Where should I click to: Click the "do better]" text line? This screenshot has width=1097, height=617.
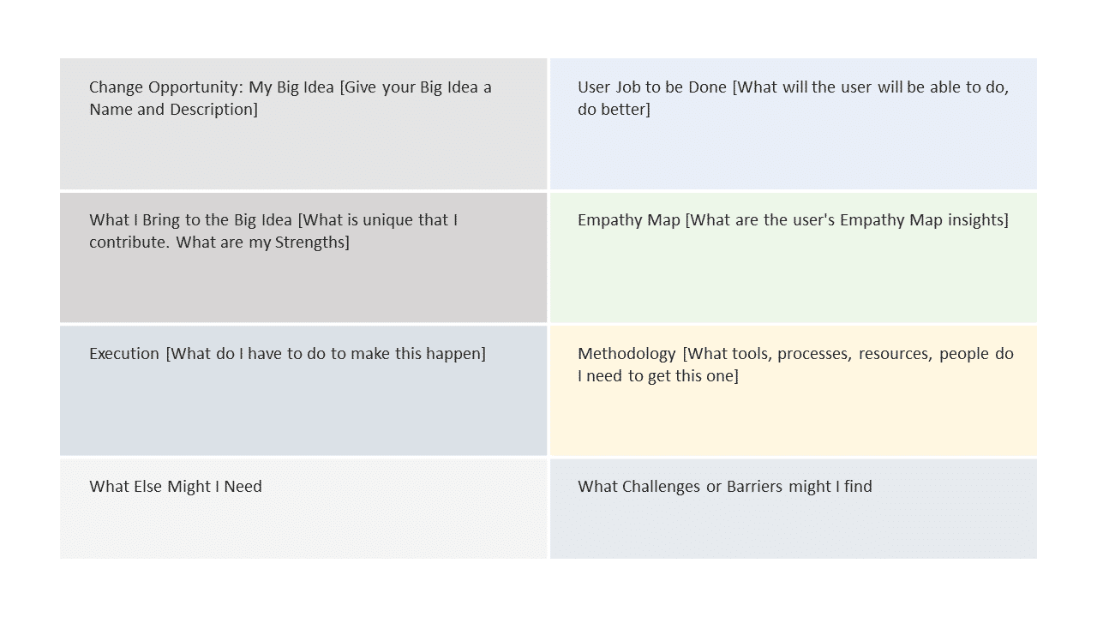coord(614,110)
